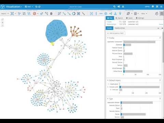Click the application logo in the header

pyautogui.click(x=2, y=7)
